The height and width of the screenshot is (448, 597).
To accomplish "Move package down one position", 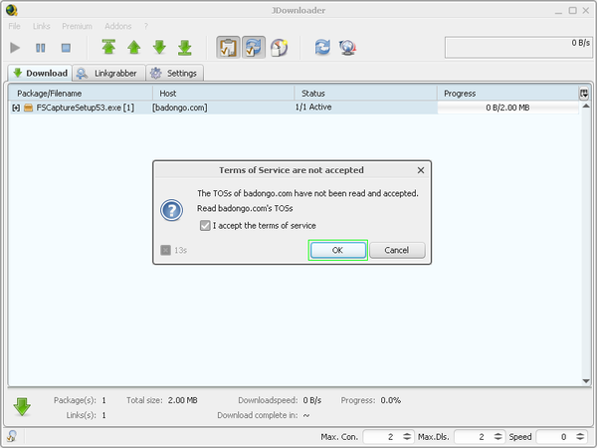I will [159, 48].
